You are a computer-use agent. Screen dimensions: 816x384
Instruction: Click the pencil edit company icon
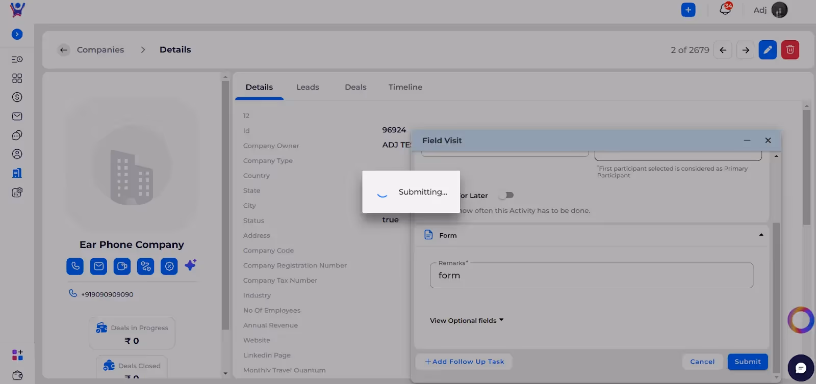(768, 50)
